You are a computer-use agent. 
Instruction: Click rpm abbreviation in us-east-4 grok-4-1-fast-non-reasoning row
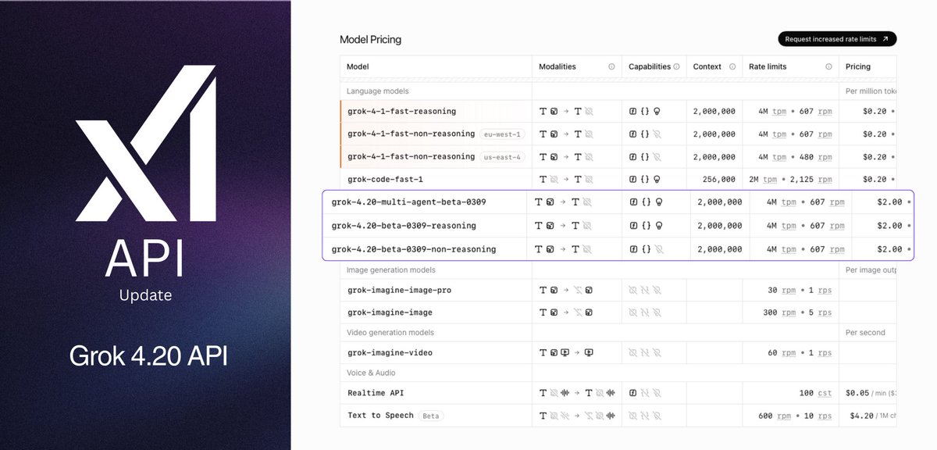[825, 157]
